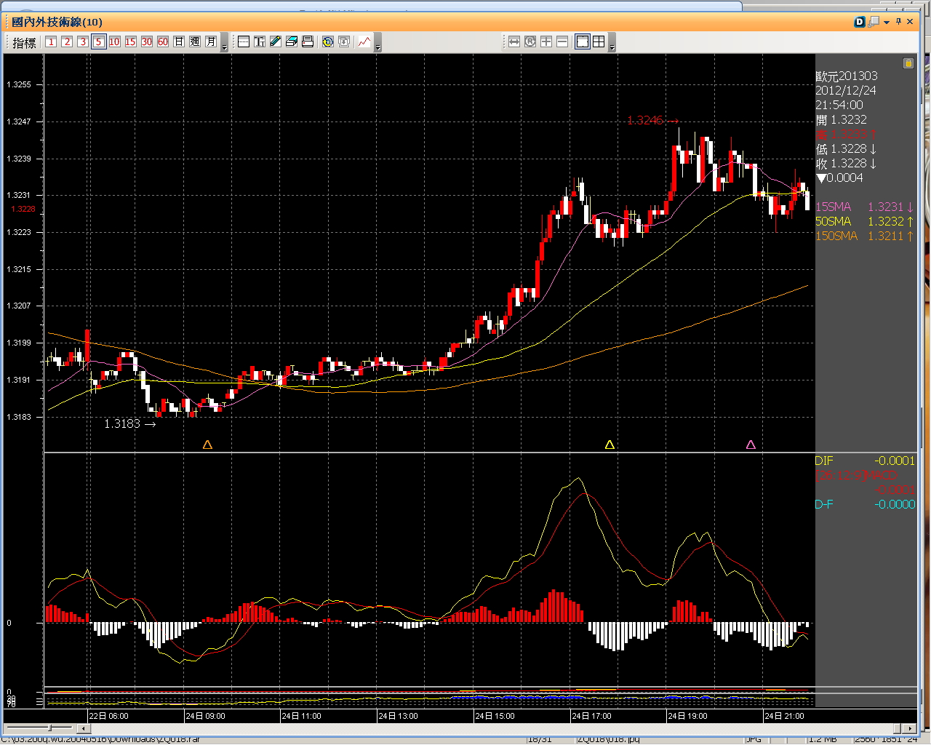Image resolution: width=931 pixels, height=745 pixels.
Task: Click the zoom in plus icon
Action: 546,42
